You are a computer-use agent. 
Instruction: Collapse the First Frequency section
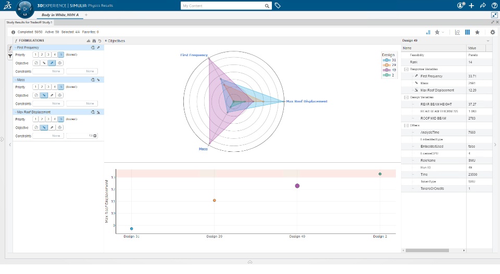[x=15, y=47]
